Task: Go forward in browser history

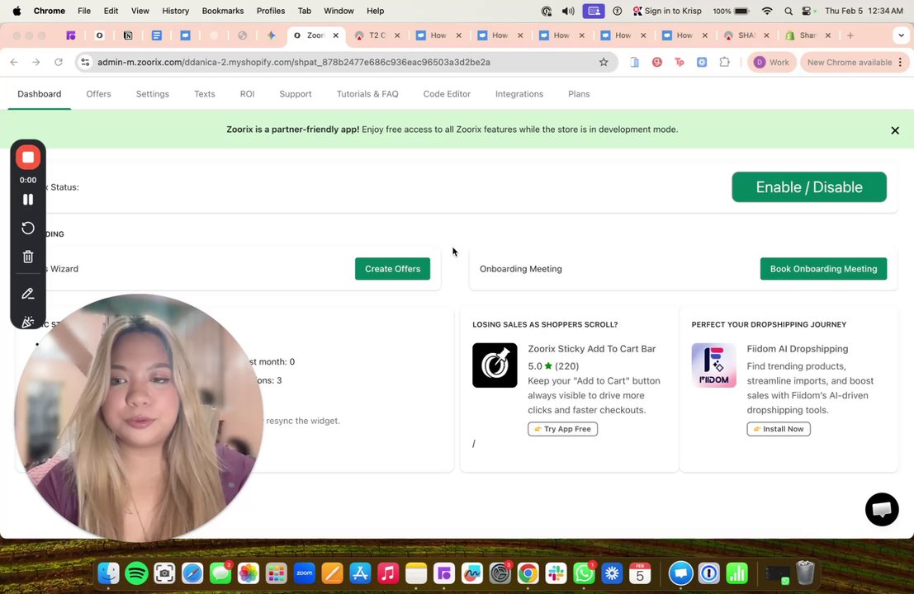Action: 36,63
